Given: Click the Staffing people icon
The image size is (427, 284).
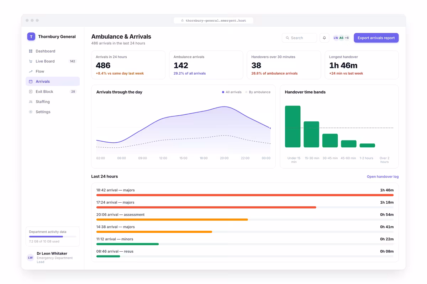Looking at the screenshot, I should (31, 102).
